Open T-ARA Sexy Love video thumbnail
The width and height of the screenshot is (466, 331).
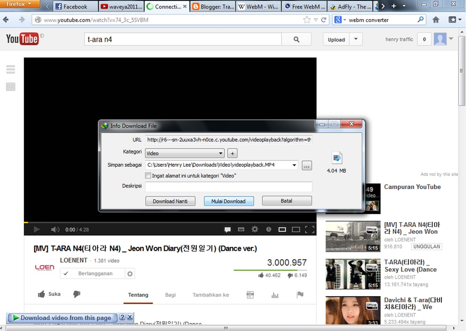353,274
